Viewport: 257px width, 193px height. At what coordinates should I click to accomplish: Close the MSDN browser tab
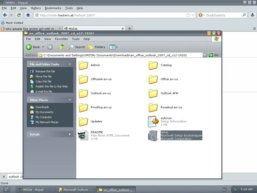coord(122,29)
